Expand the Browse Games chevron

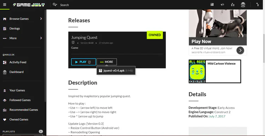(x=41, y=19)
